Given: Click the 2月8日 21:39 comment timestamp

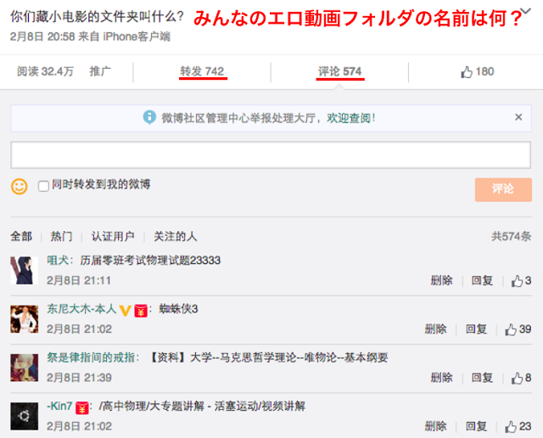Looking at the screenshot, I should [79, 378].
